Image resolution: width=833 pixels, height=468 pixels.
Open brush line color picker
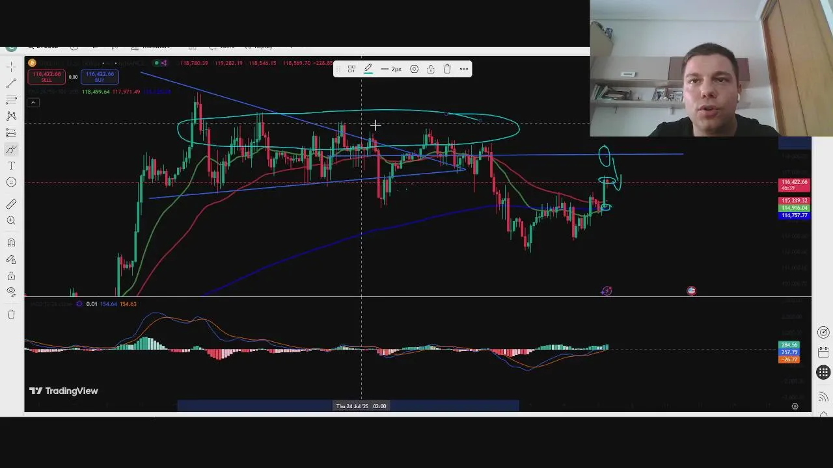click(x=368, y=69)
